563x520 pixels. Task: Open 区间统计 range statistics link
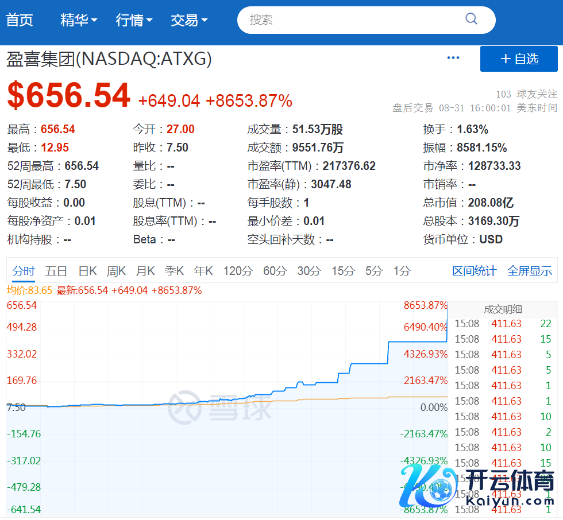475,271
